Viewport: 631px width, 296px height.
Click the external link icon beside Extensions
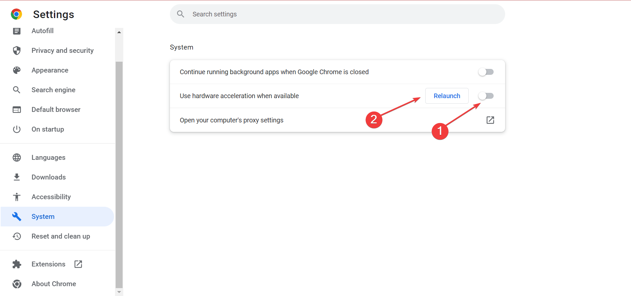78,264
